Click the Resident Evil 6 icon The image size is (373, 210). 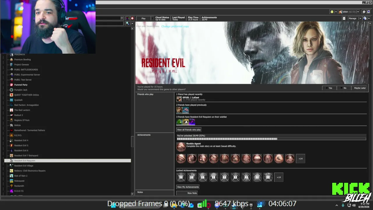click(x=11, y=150)
